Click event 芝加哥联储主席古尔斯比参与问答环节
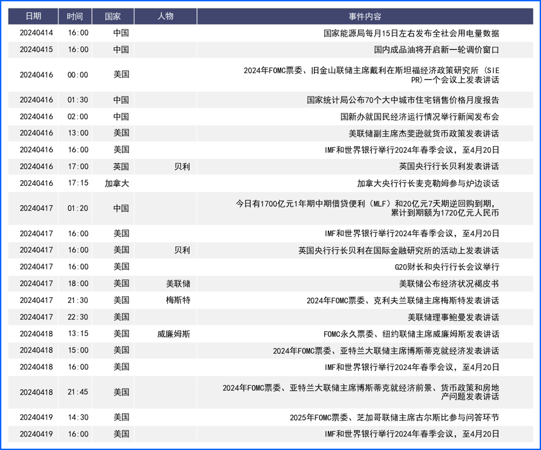 394,417
